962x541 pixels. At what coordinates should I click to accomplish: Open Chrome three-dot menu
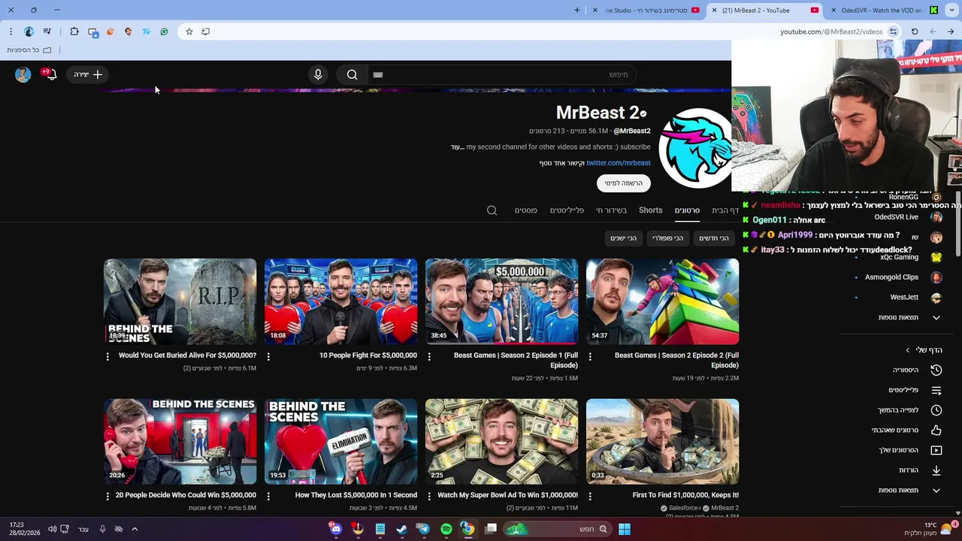point(11,32)
